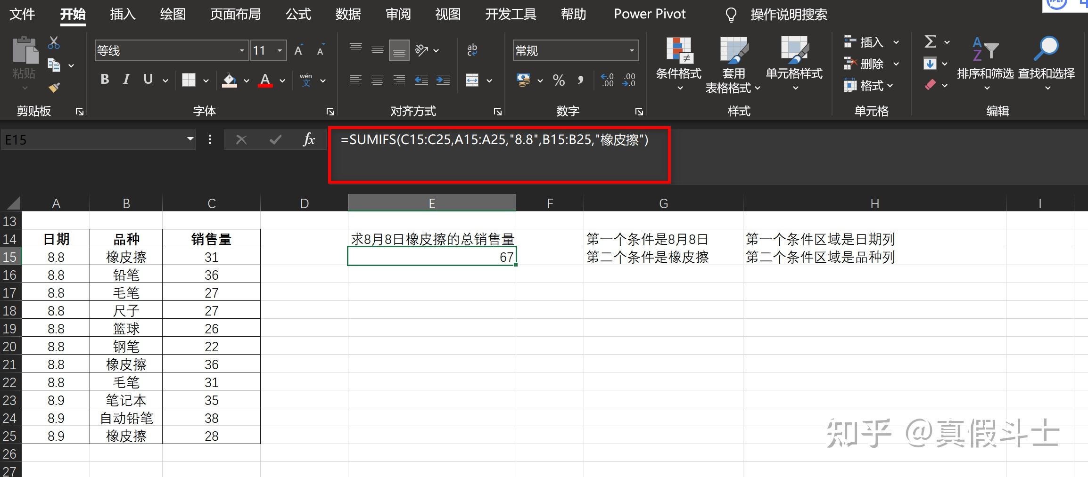Open 套用表格格式 table formats
Viewport: 1088px width, 477px height.
(734, 65)
